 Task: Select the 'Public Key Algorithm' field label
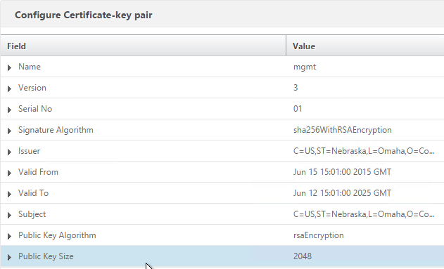57,235
